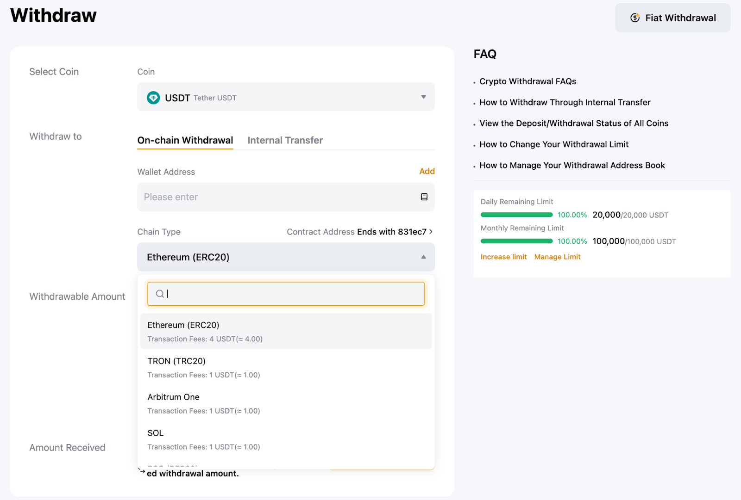
Task: Click 20,000/20,000 USDT daily limit value
Action: pos(630,215)
